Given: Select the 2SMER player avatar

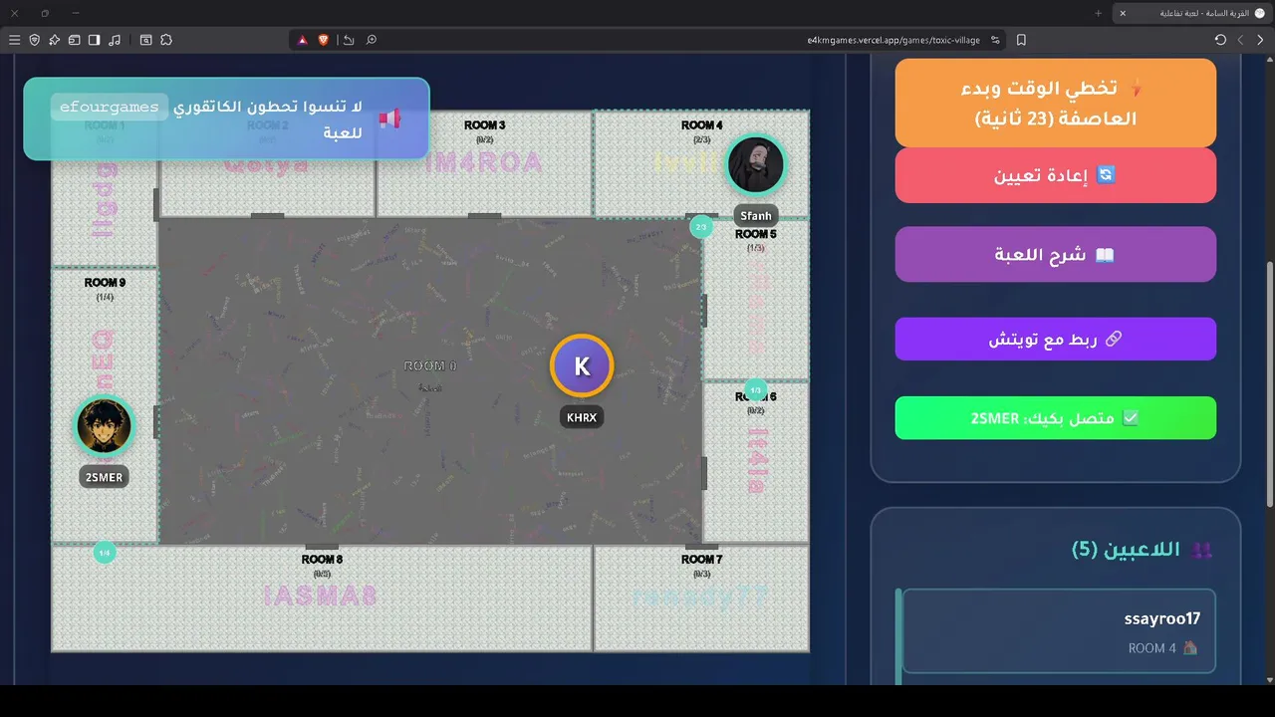Looking at the screenshot, I should point(104,426).
